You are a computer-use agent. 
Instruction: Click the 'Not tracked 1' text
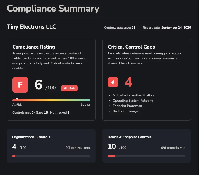pyautogui.click(x=60, y=112)
